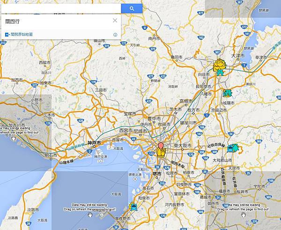This screenshot has width=281, height=230.
Task: Click the 河内長野市 city label
Action: 174,205
